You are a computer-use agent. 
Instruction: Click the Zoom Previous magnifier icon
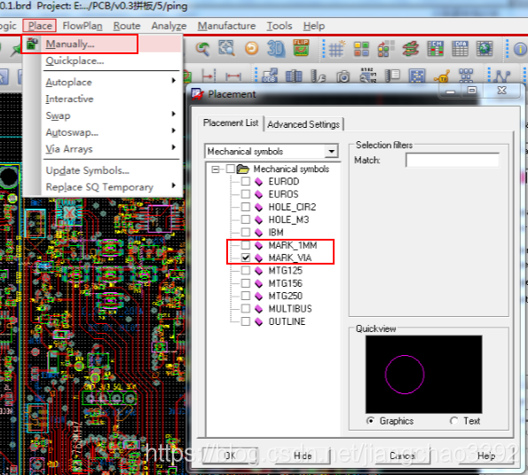coord(202,49)
